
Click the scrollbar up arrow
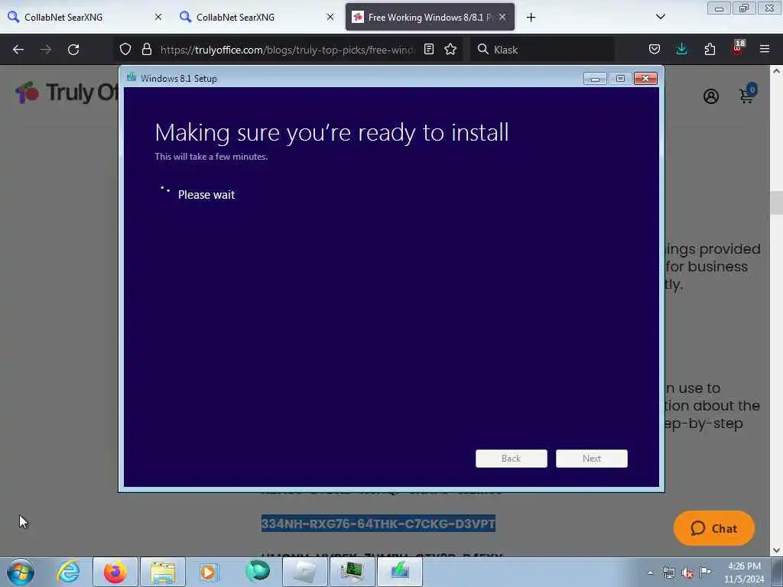pyautogui.click(x=777, y=71)
